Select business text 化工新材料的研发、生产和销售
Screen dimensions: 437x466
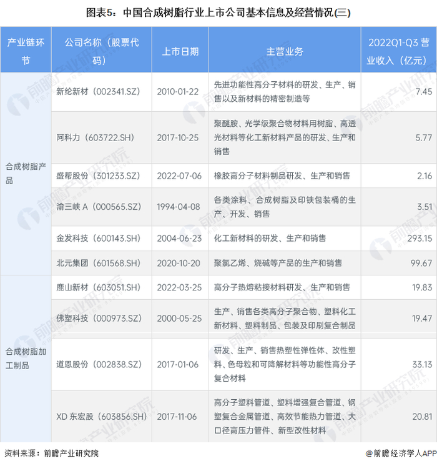[x=270, y=239]
